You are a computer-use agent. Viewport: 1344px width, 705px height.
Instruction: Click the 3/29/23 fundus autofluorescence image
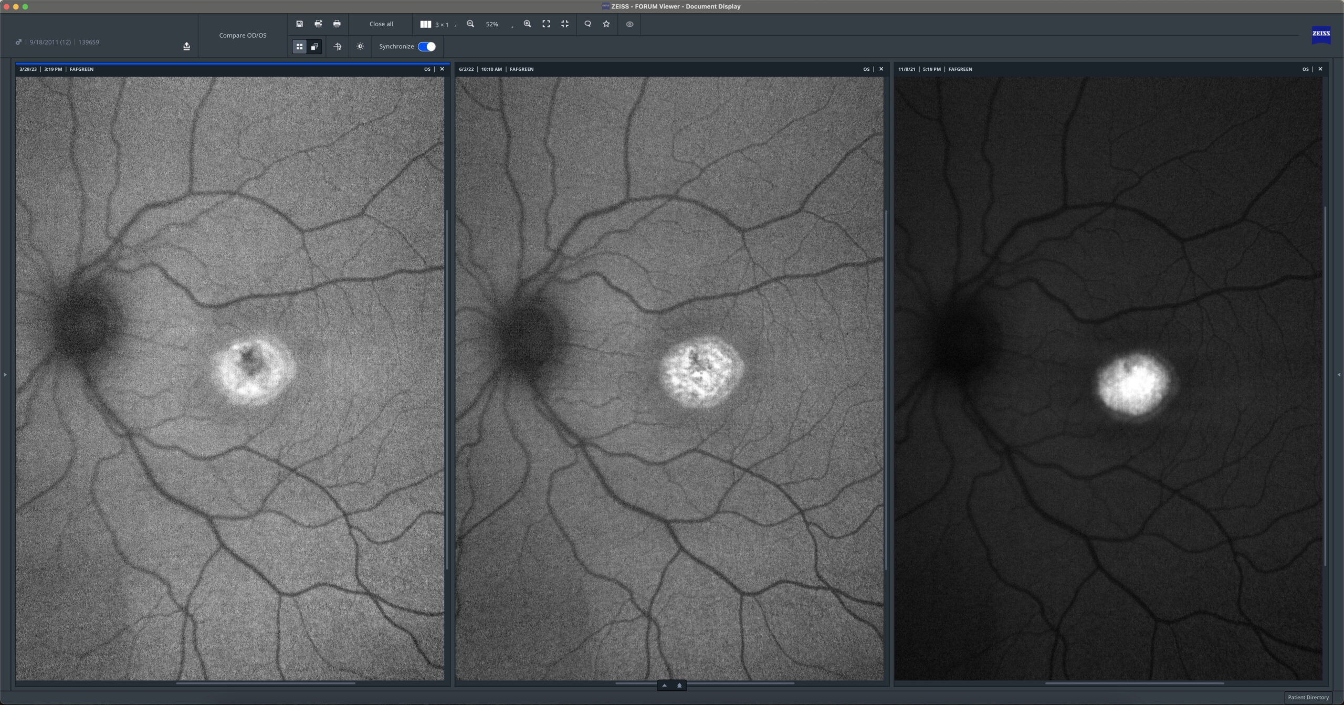tap(230, 378)
